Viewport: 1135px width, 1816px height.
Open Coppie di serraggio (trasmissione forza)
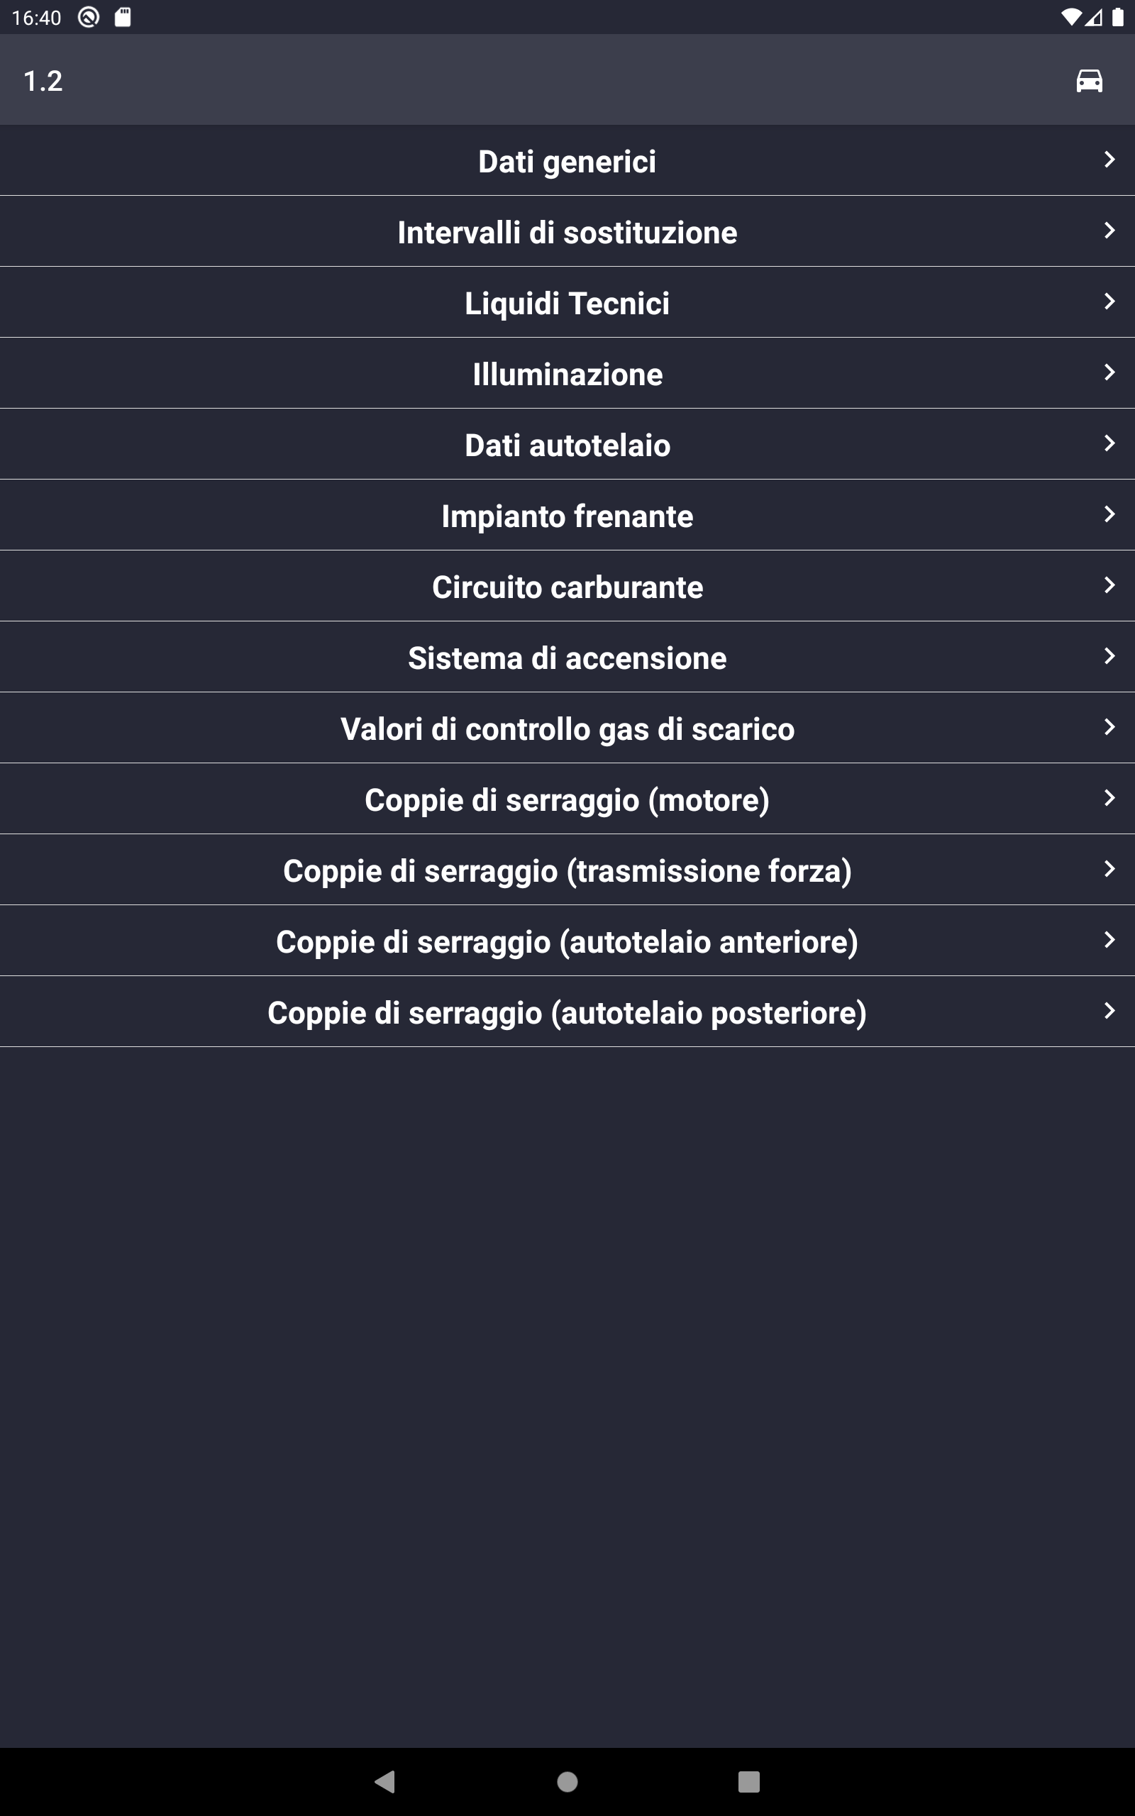pyautogui.click(x=567, y=870)
